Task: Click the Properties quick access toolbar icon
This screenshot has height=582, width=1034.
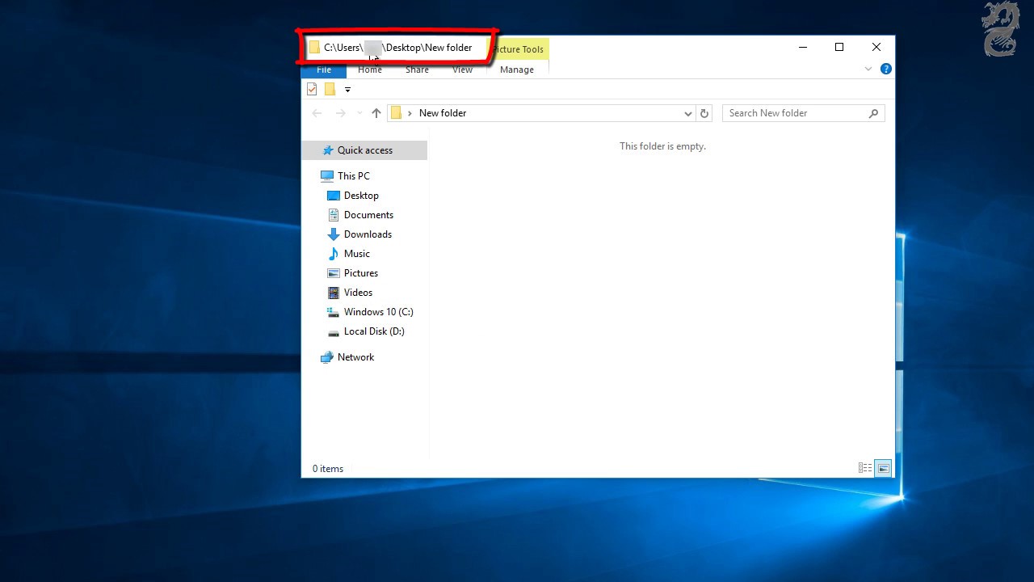Action: tap(312, 89)
